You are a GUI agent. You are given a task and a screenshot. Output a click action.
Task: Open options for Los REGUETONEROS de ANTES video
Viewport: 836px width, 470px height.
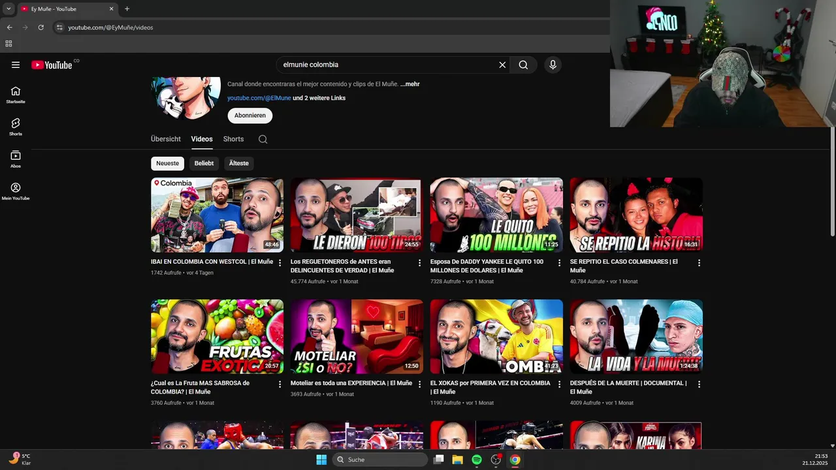(x=420, y=262)
